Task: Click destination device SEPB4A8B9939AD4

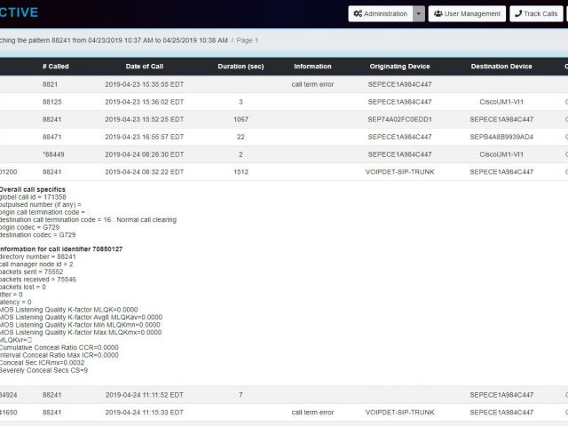Action: (x=501, y=137)
